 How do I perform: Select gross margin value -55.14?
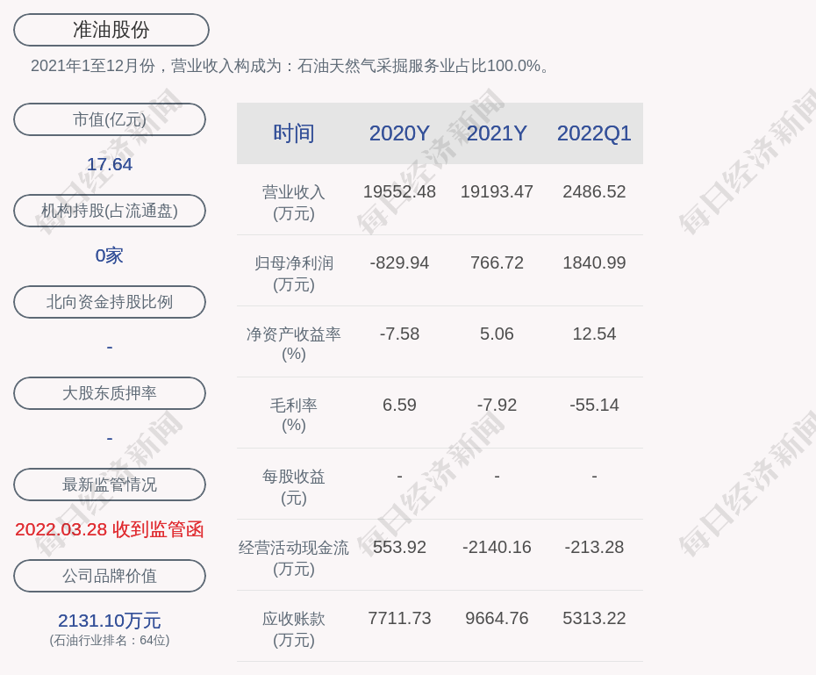[x=594, y=405]
